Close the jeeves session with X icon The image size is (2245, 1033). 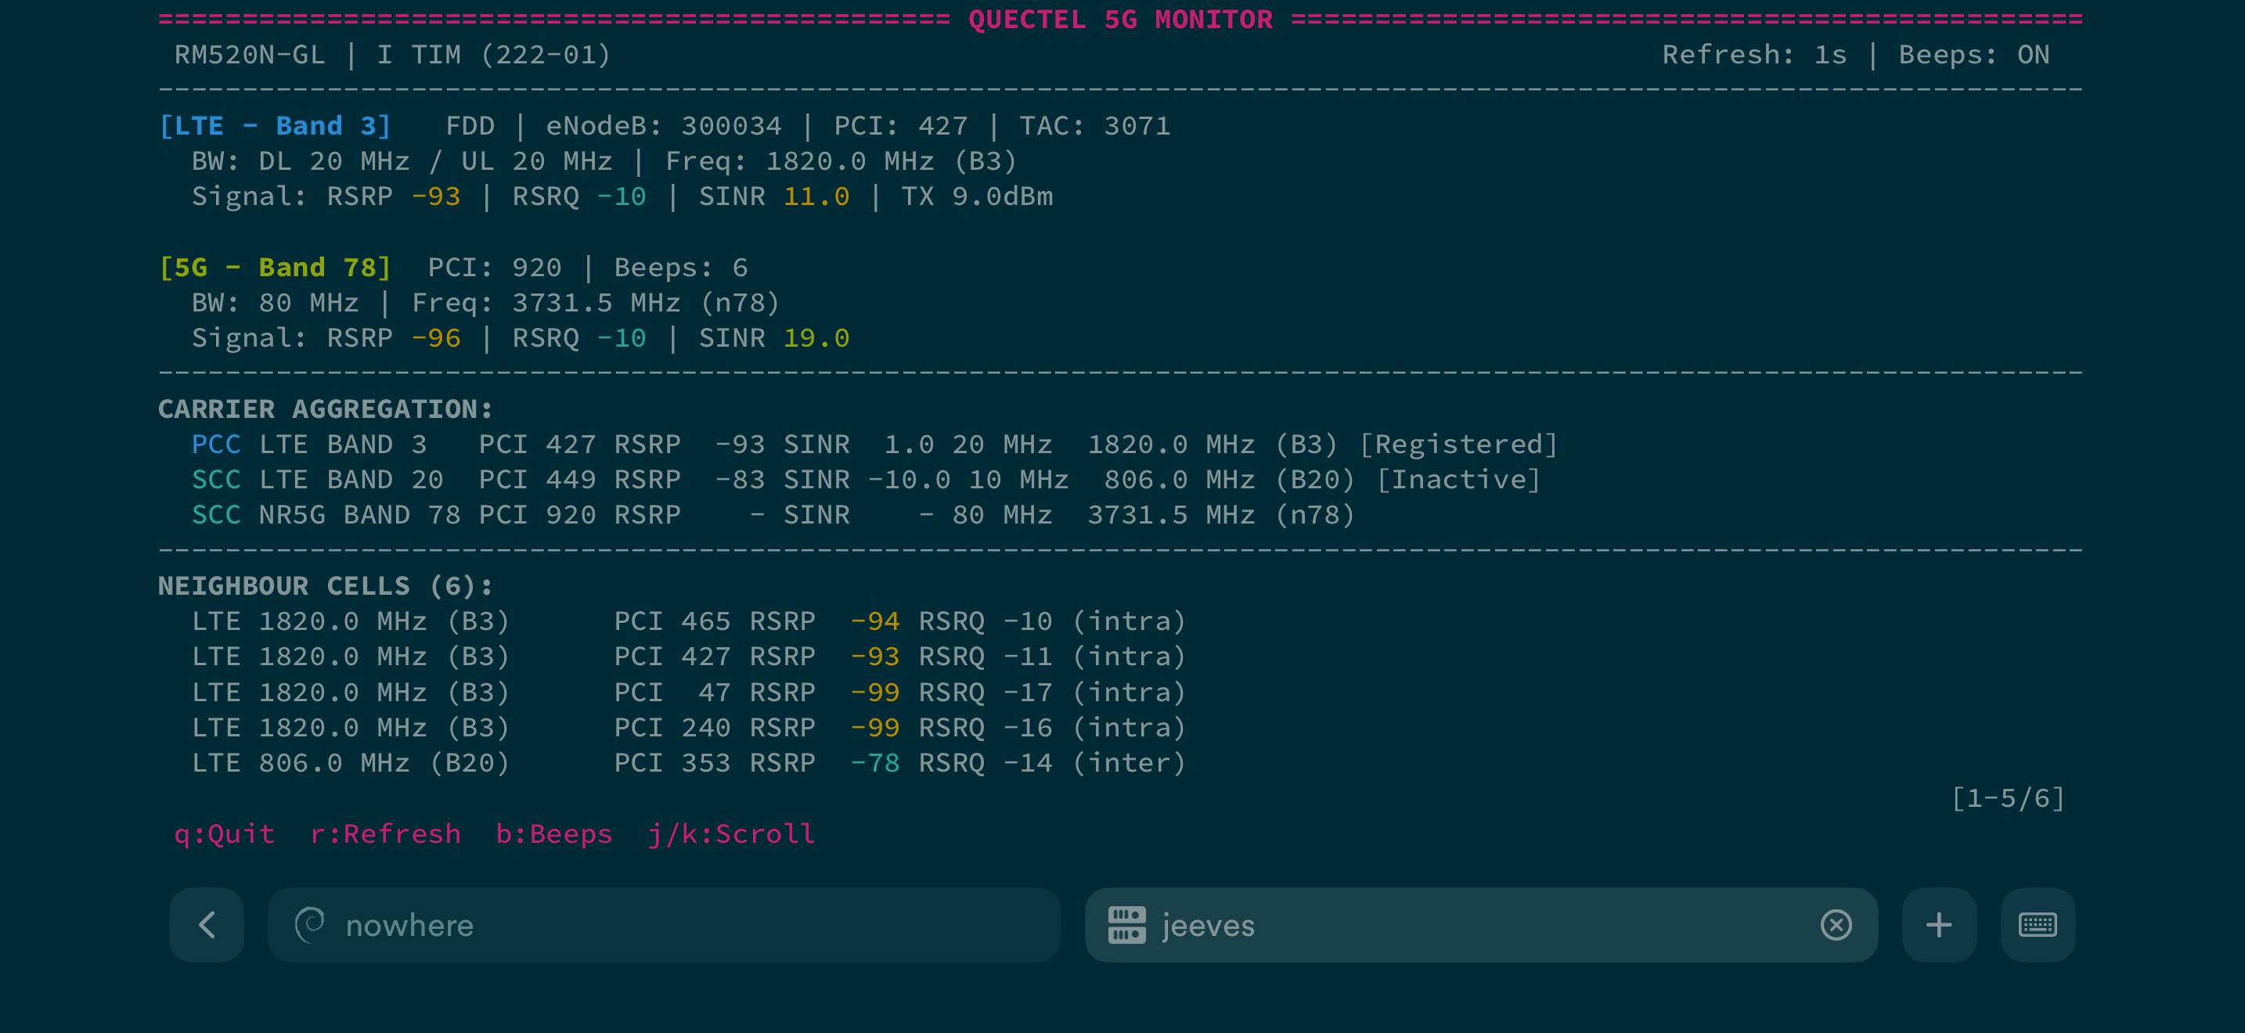(1836, 925)
